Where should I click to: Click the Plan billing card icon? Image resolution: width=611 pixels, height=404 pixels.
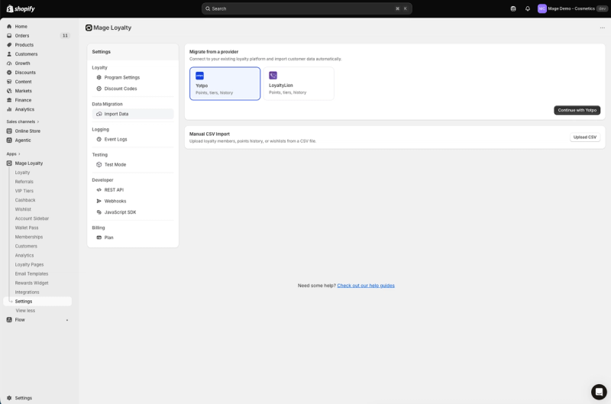pos(99,238)
